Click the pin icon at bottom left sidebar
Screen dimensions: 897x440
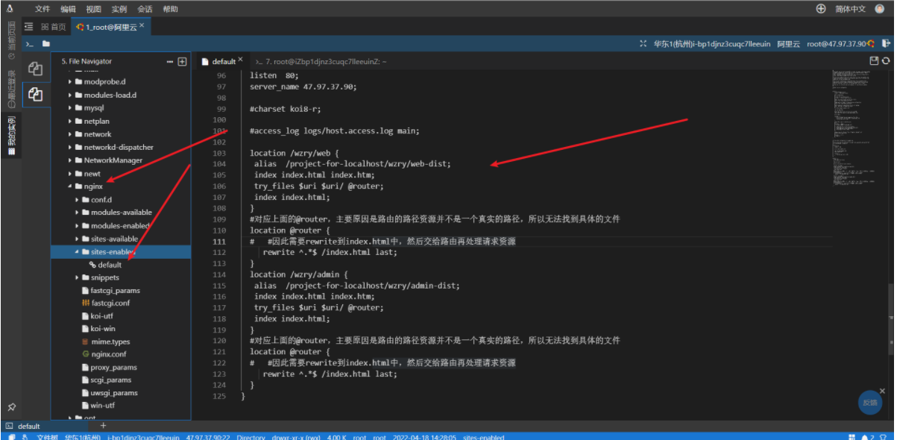pos(11,407)
